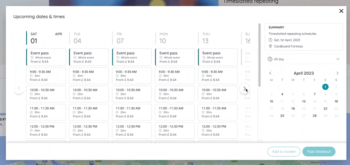Pick 9:00 - 9:30 AM slot on FRI 07
Image resolution: width=350 pixels, height=165 pixels.
click(x=132, y=76)
